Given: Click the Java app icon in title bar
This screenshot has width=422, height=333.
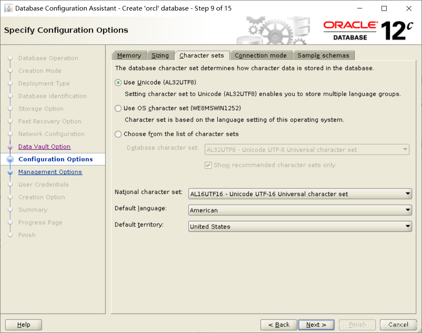Looking at the screenshot, I should [8, 8].
